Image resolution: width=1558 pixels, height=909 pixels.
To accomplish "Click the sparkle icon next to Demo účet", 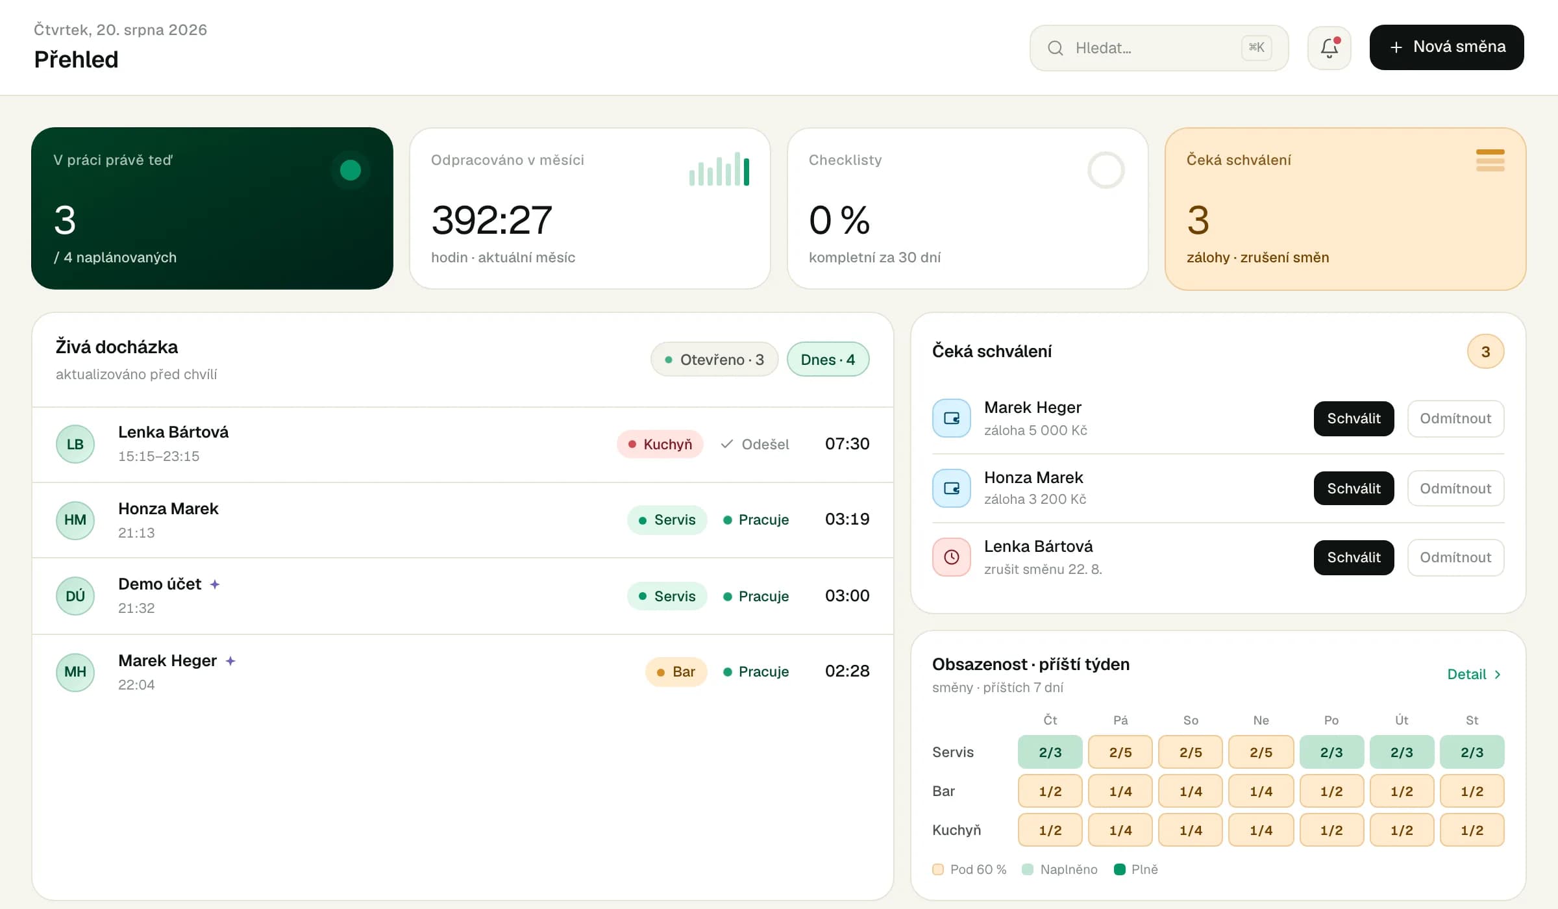I will (x=215, y=584).
